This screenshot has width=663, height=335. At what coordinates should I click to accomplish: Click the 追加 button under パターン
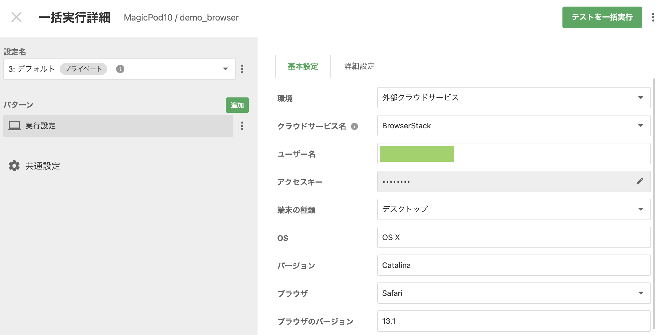pos(237,105)
